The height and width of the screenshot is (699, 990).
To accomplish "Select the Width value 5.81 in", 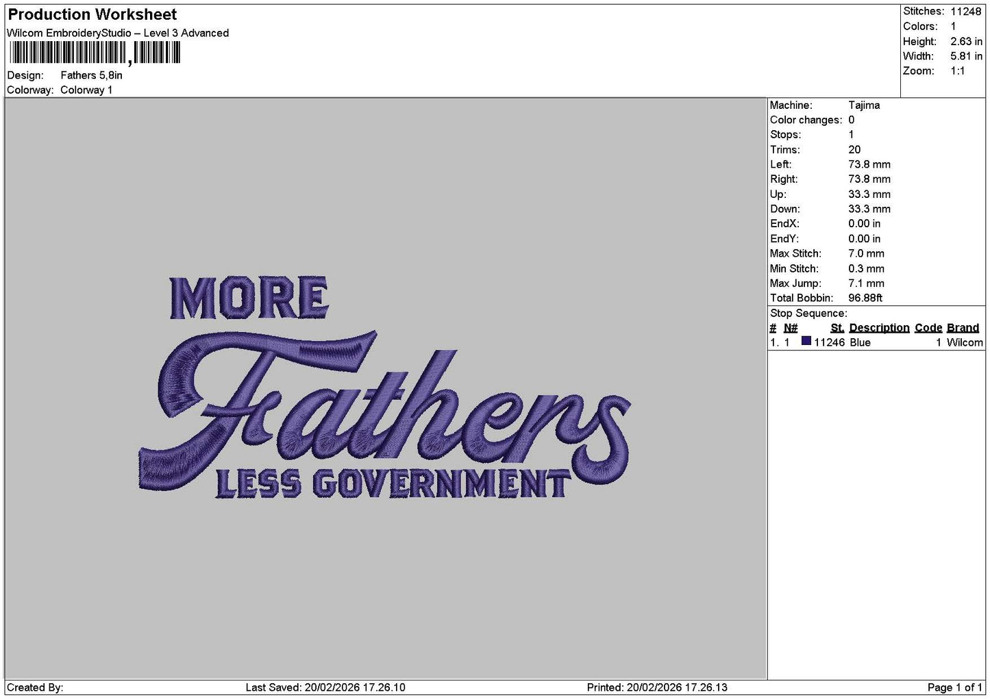I will point(966,56).
